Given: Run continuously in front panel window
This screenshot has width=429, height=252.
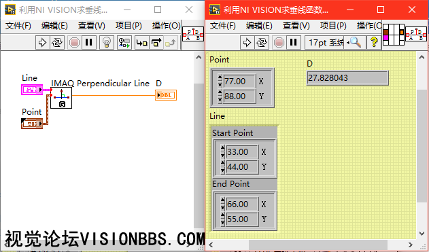Looking at the screenshot, I should (x=262, y=43).
